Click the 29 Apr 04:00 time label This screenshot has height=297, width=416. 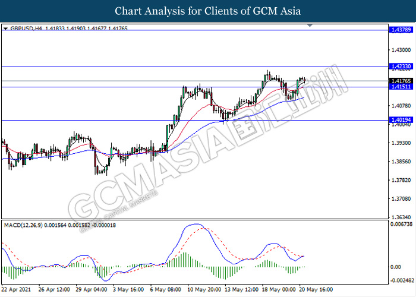point(92,290)
